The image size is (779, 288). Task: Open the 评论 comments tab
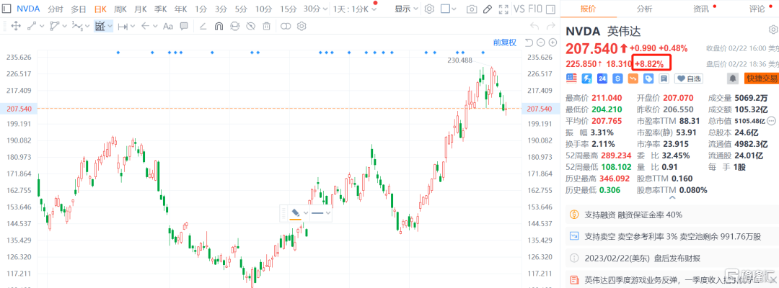coord(757,9)
